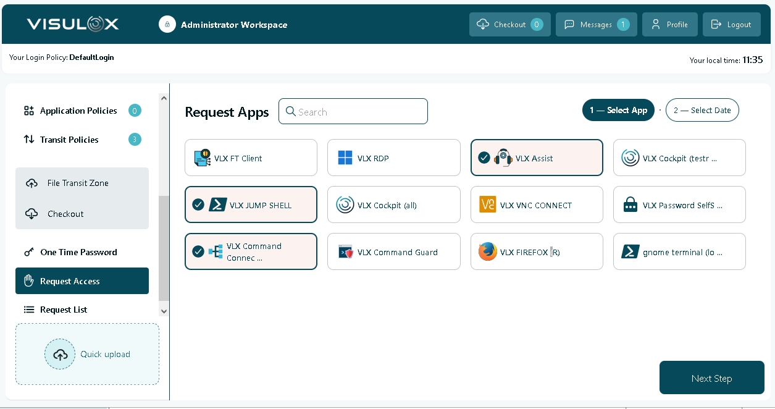Click the VLX FT Client app icon
The height and width of the screenshot is (409, 775).
[x=202, y=158]
